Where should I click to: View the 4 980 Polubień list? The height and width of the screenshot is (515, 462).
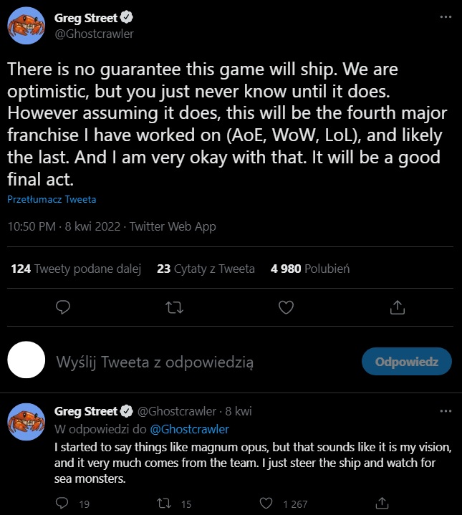309,269
